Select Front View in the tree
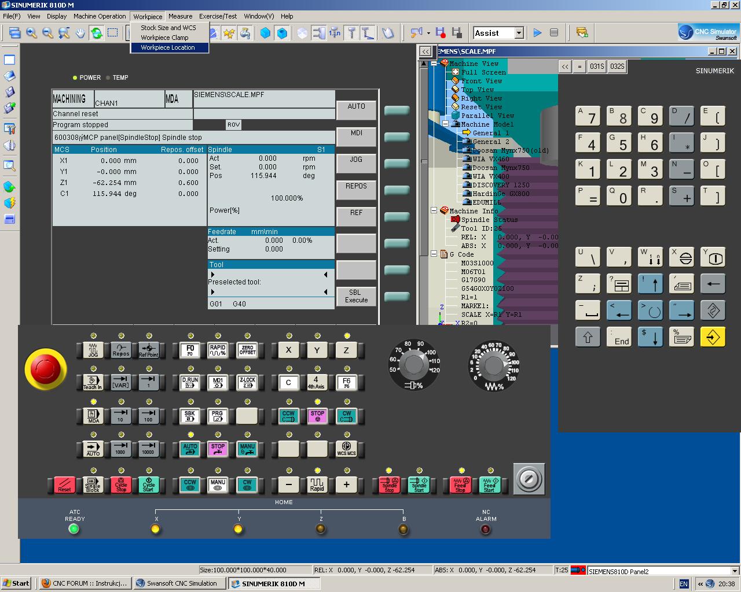The width and height of the screenshot is (741, 592). (481, 81)
